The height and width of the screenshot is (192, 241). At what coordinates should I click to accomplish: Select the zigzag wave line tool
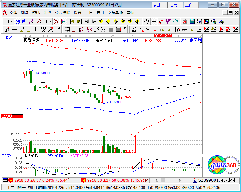pyautogui.click(x=104, y=30)
